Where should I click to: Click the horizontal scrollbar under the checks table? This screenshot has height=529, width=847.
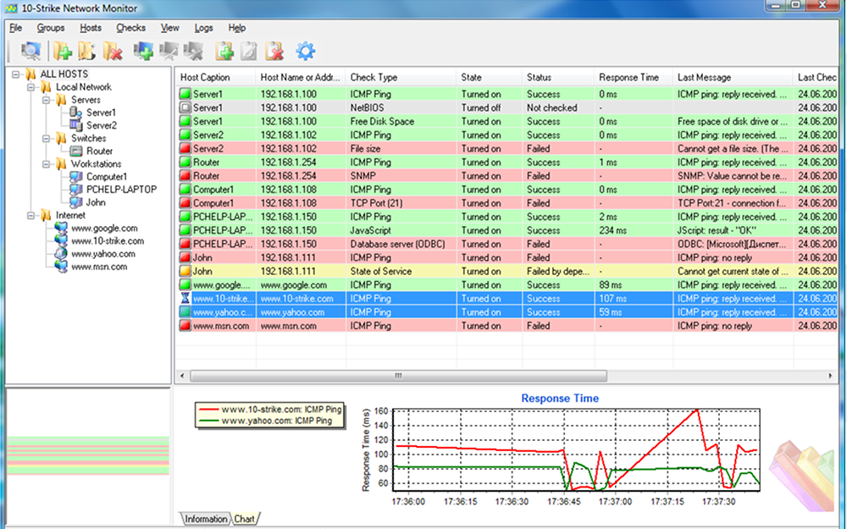point(398,375)
